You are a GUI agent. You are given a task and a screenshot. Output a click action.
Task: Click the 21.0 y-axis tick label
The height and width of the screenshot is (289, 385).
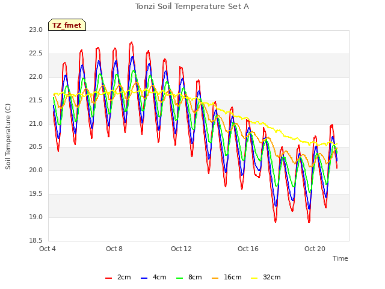point(35,123)
